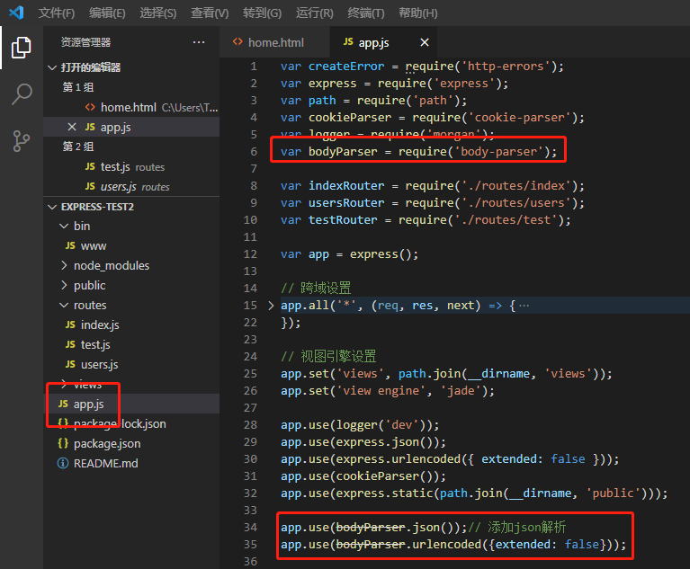Click cookieParser variable on line 4

[x=350, y=118]
